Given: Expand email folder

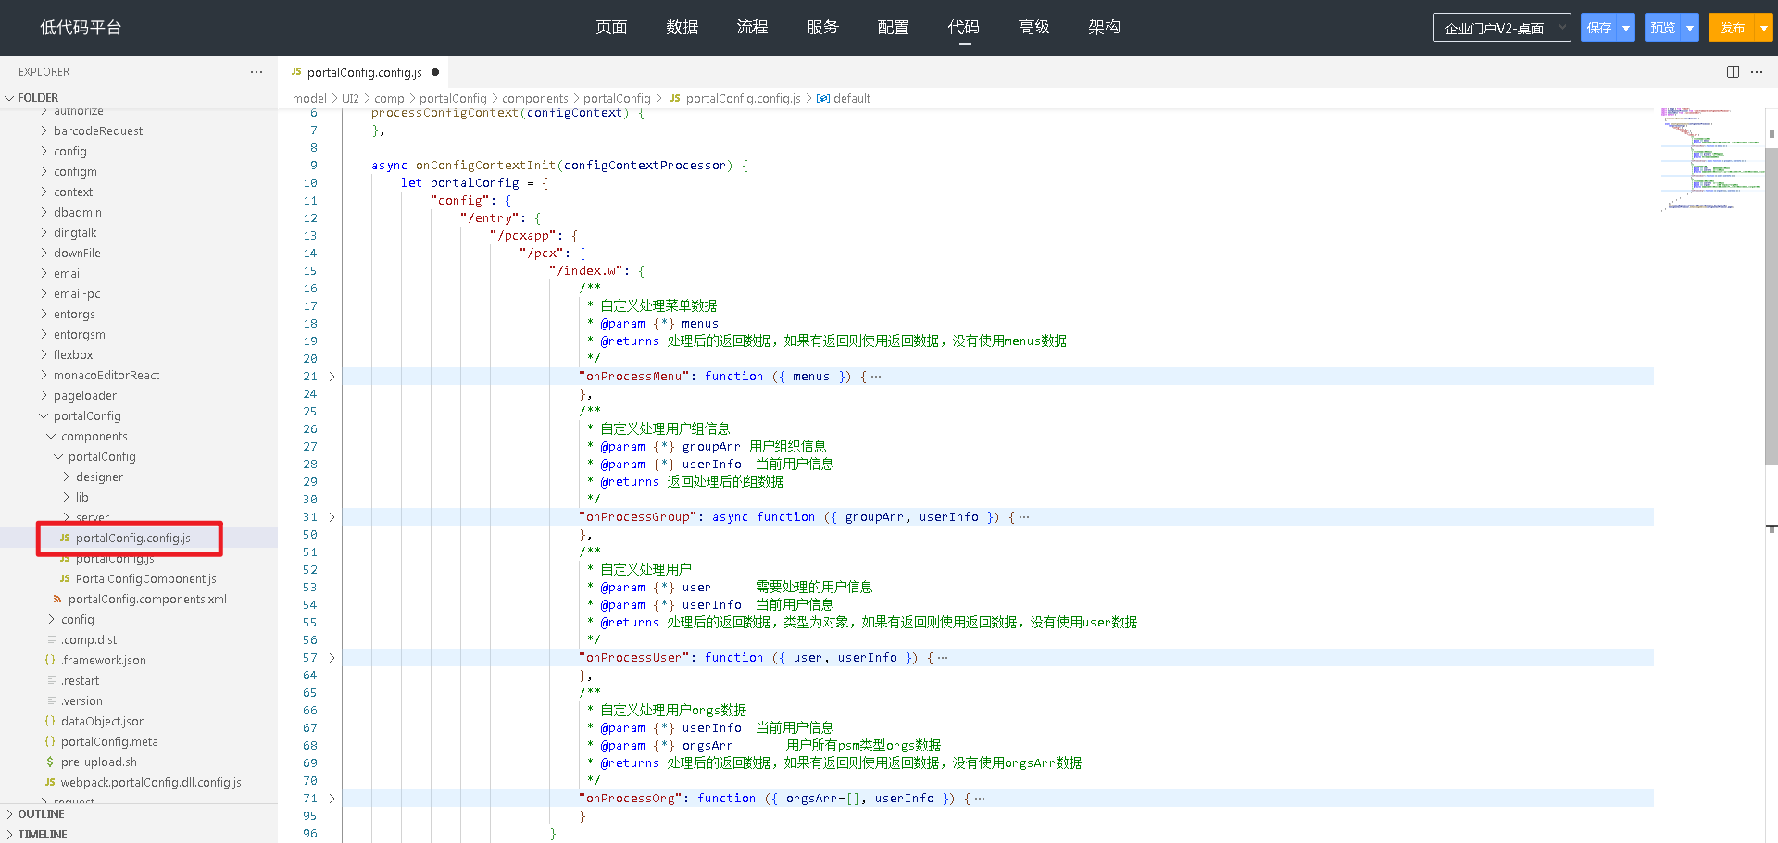Looking at the screenshot, I should 68,274.
